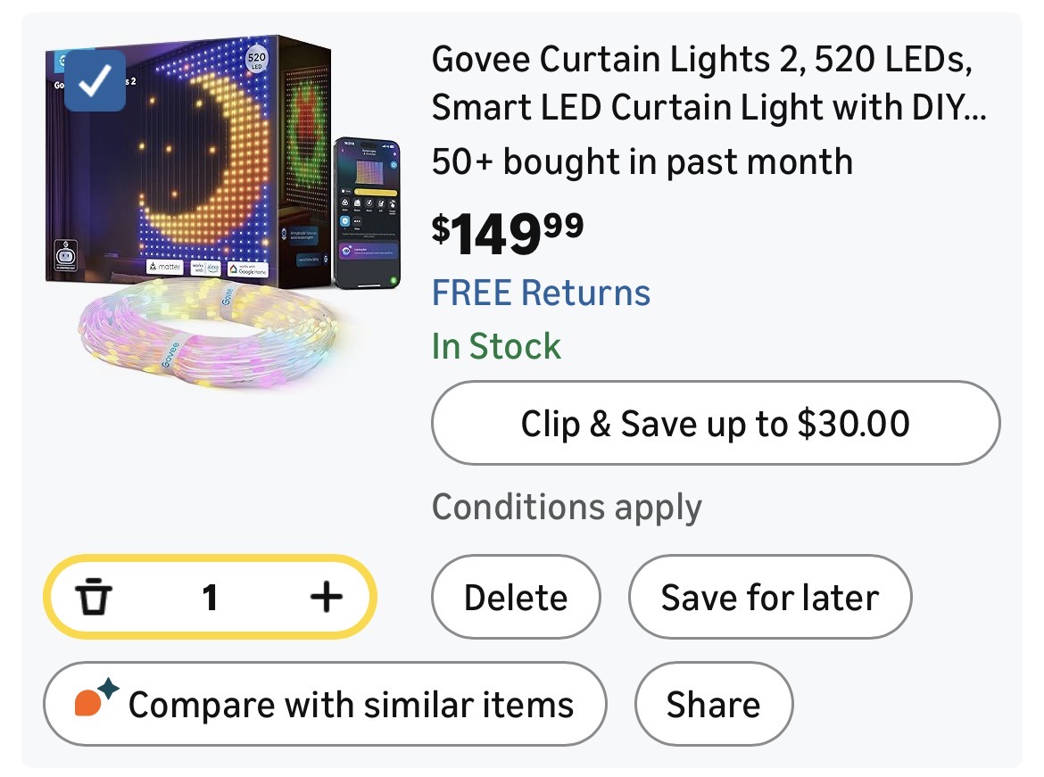Share this cart item
Screen dimensions: 1044x777
point(713,704)
